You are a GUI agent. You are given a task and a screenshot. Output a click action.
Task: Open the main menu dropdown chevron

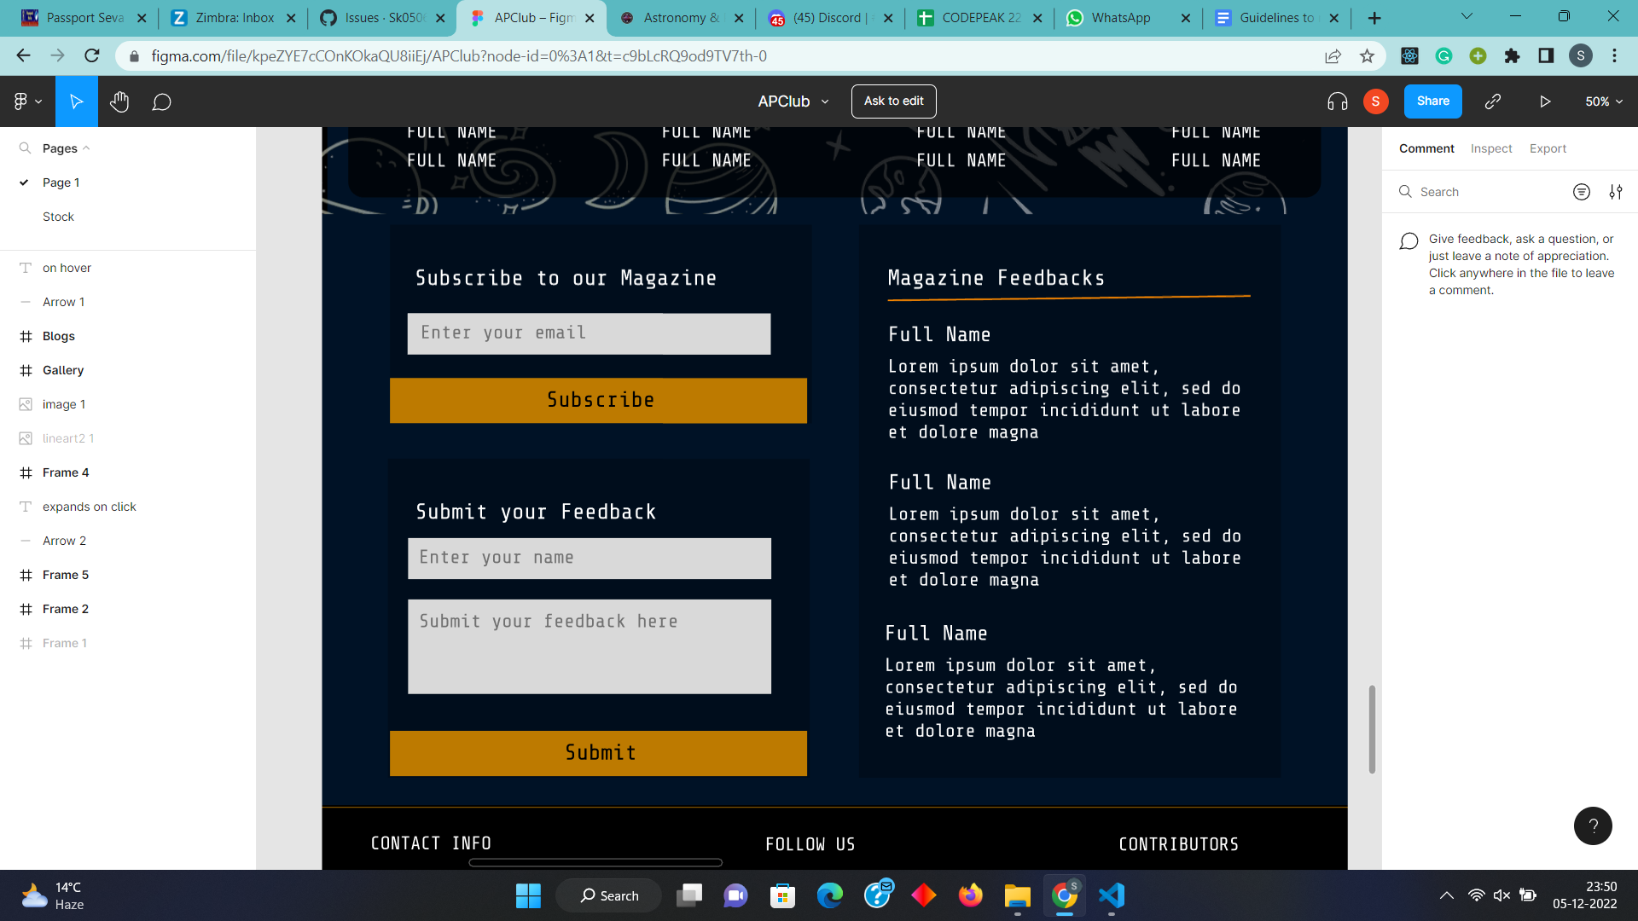[x=38, y=101]
